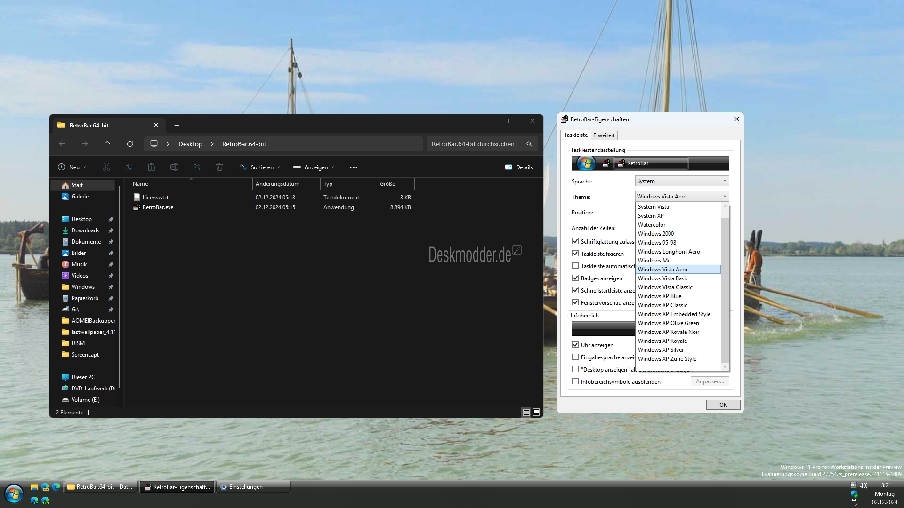Click the VMware Tools tray icon
Viewport: 904px width, 508px height.
pyautogui.click(x=854, y=485)
